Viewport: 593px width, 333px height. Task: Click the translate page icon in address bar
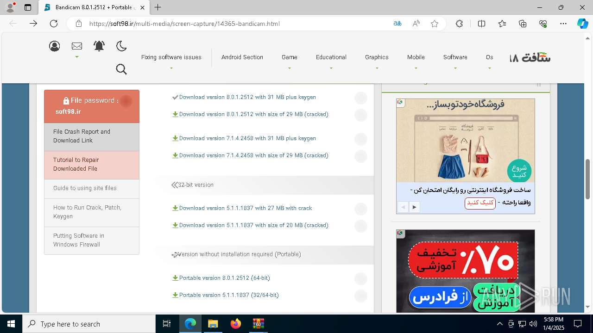pyautogui.click(x=397, y=24)
